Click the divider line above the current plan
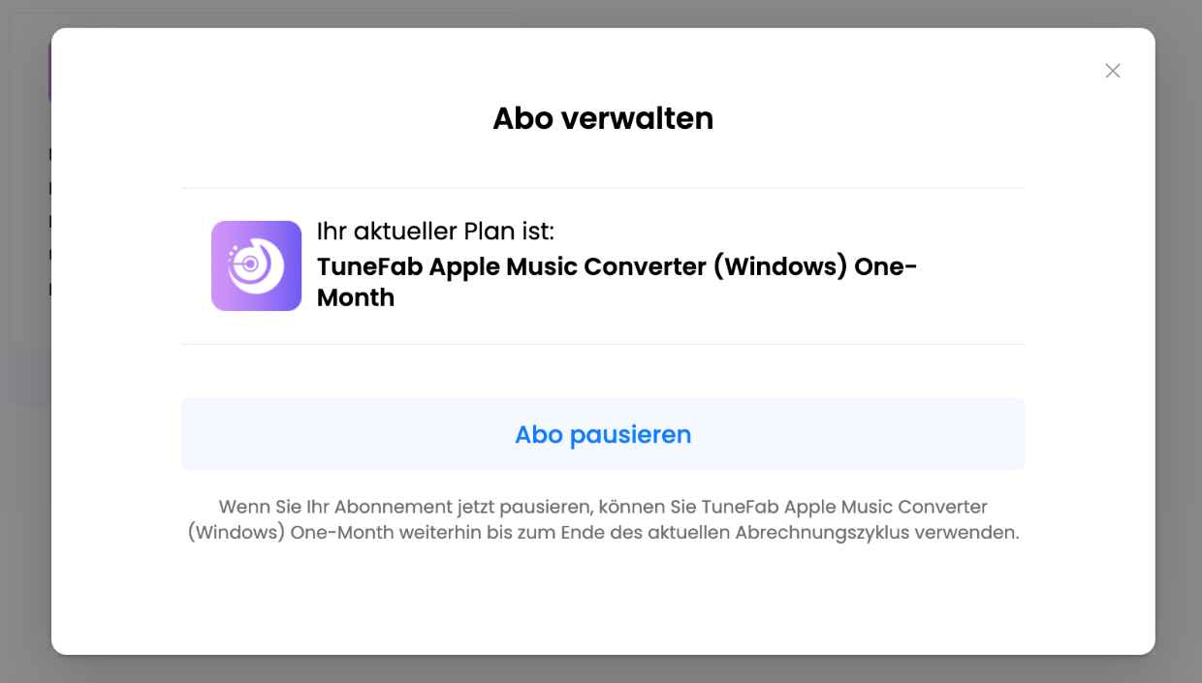The width and height of the screenshot is (1202, 683). (603, 188)
